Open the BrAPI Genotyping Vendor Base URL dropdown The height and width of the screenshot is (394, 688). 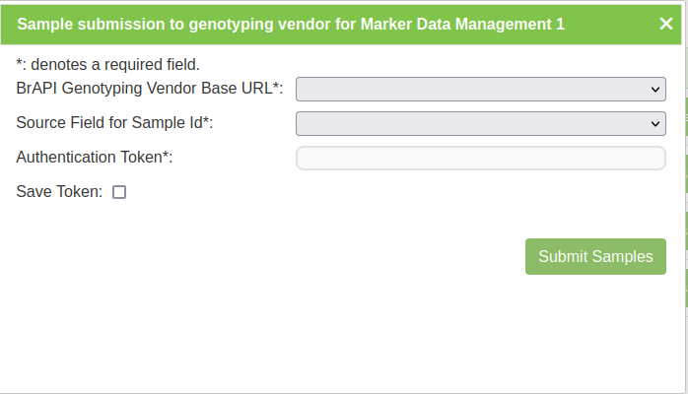(480, 90)
